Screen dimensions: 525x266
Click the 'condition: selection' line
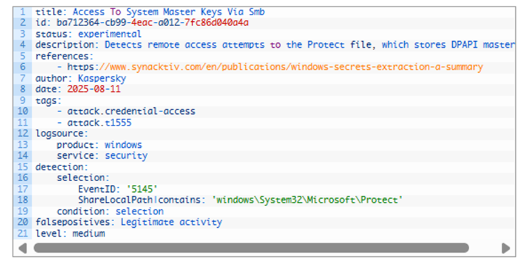pyautogui.click(x=110, y=211)
